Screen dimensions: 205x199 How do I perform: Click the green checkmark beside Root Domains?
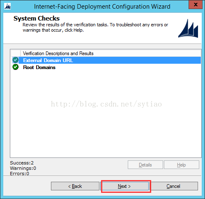click(16, 67)
